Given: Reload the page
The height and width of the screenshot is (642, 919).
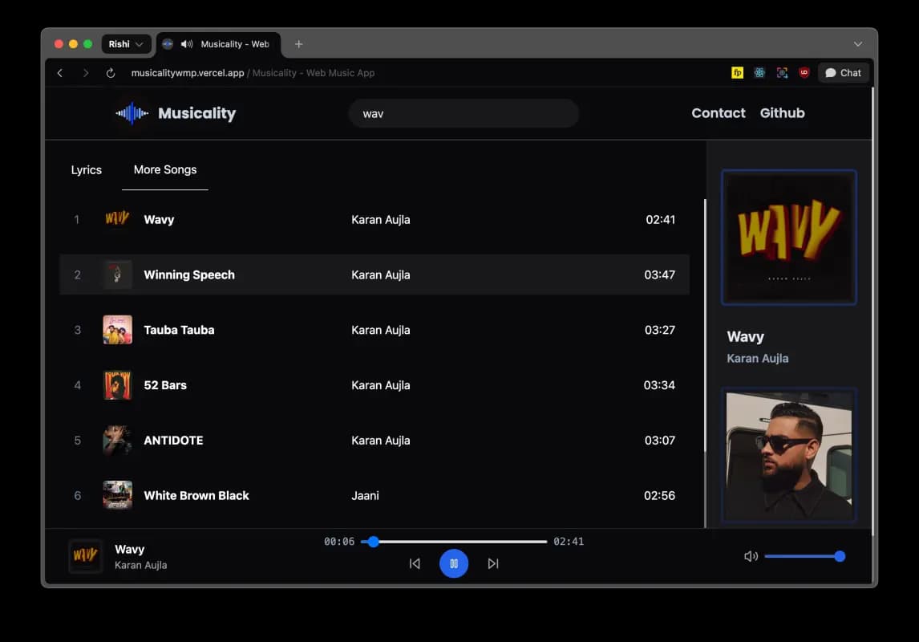Looking at the screenshot, I should point(110,73).
